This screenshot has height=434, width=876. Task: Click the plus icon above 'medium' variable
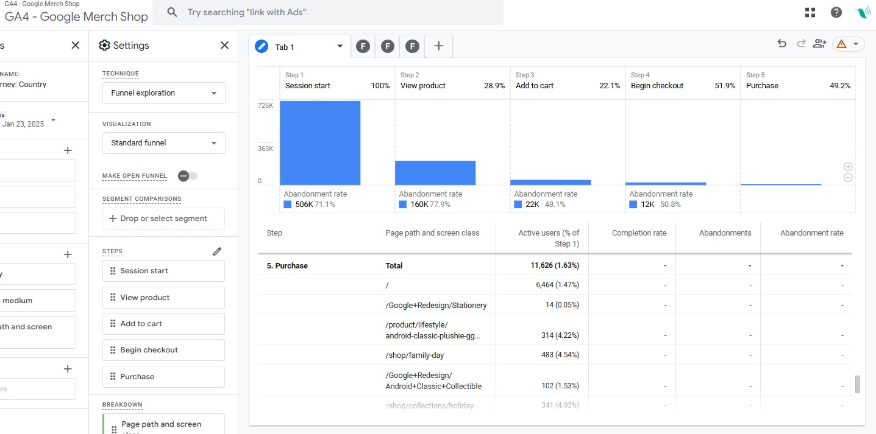click(x=68, y=254)
